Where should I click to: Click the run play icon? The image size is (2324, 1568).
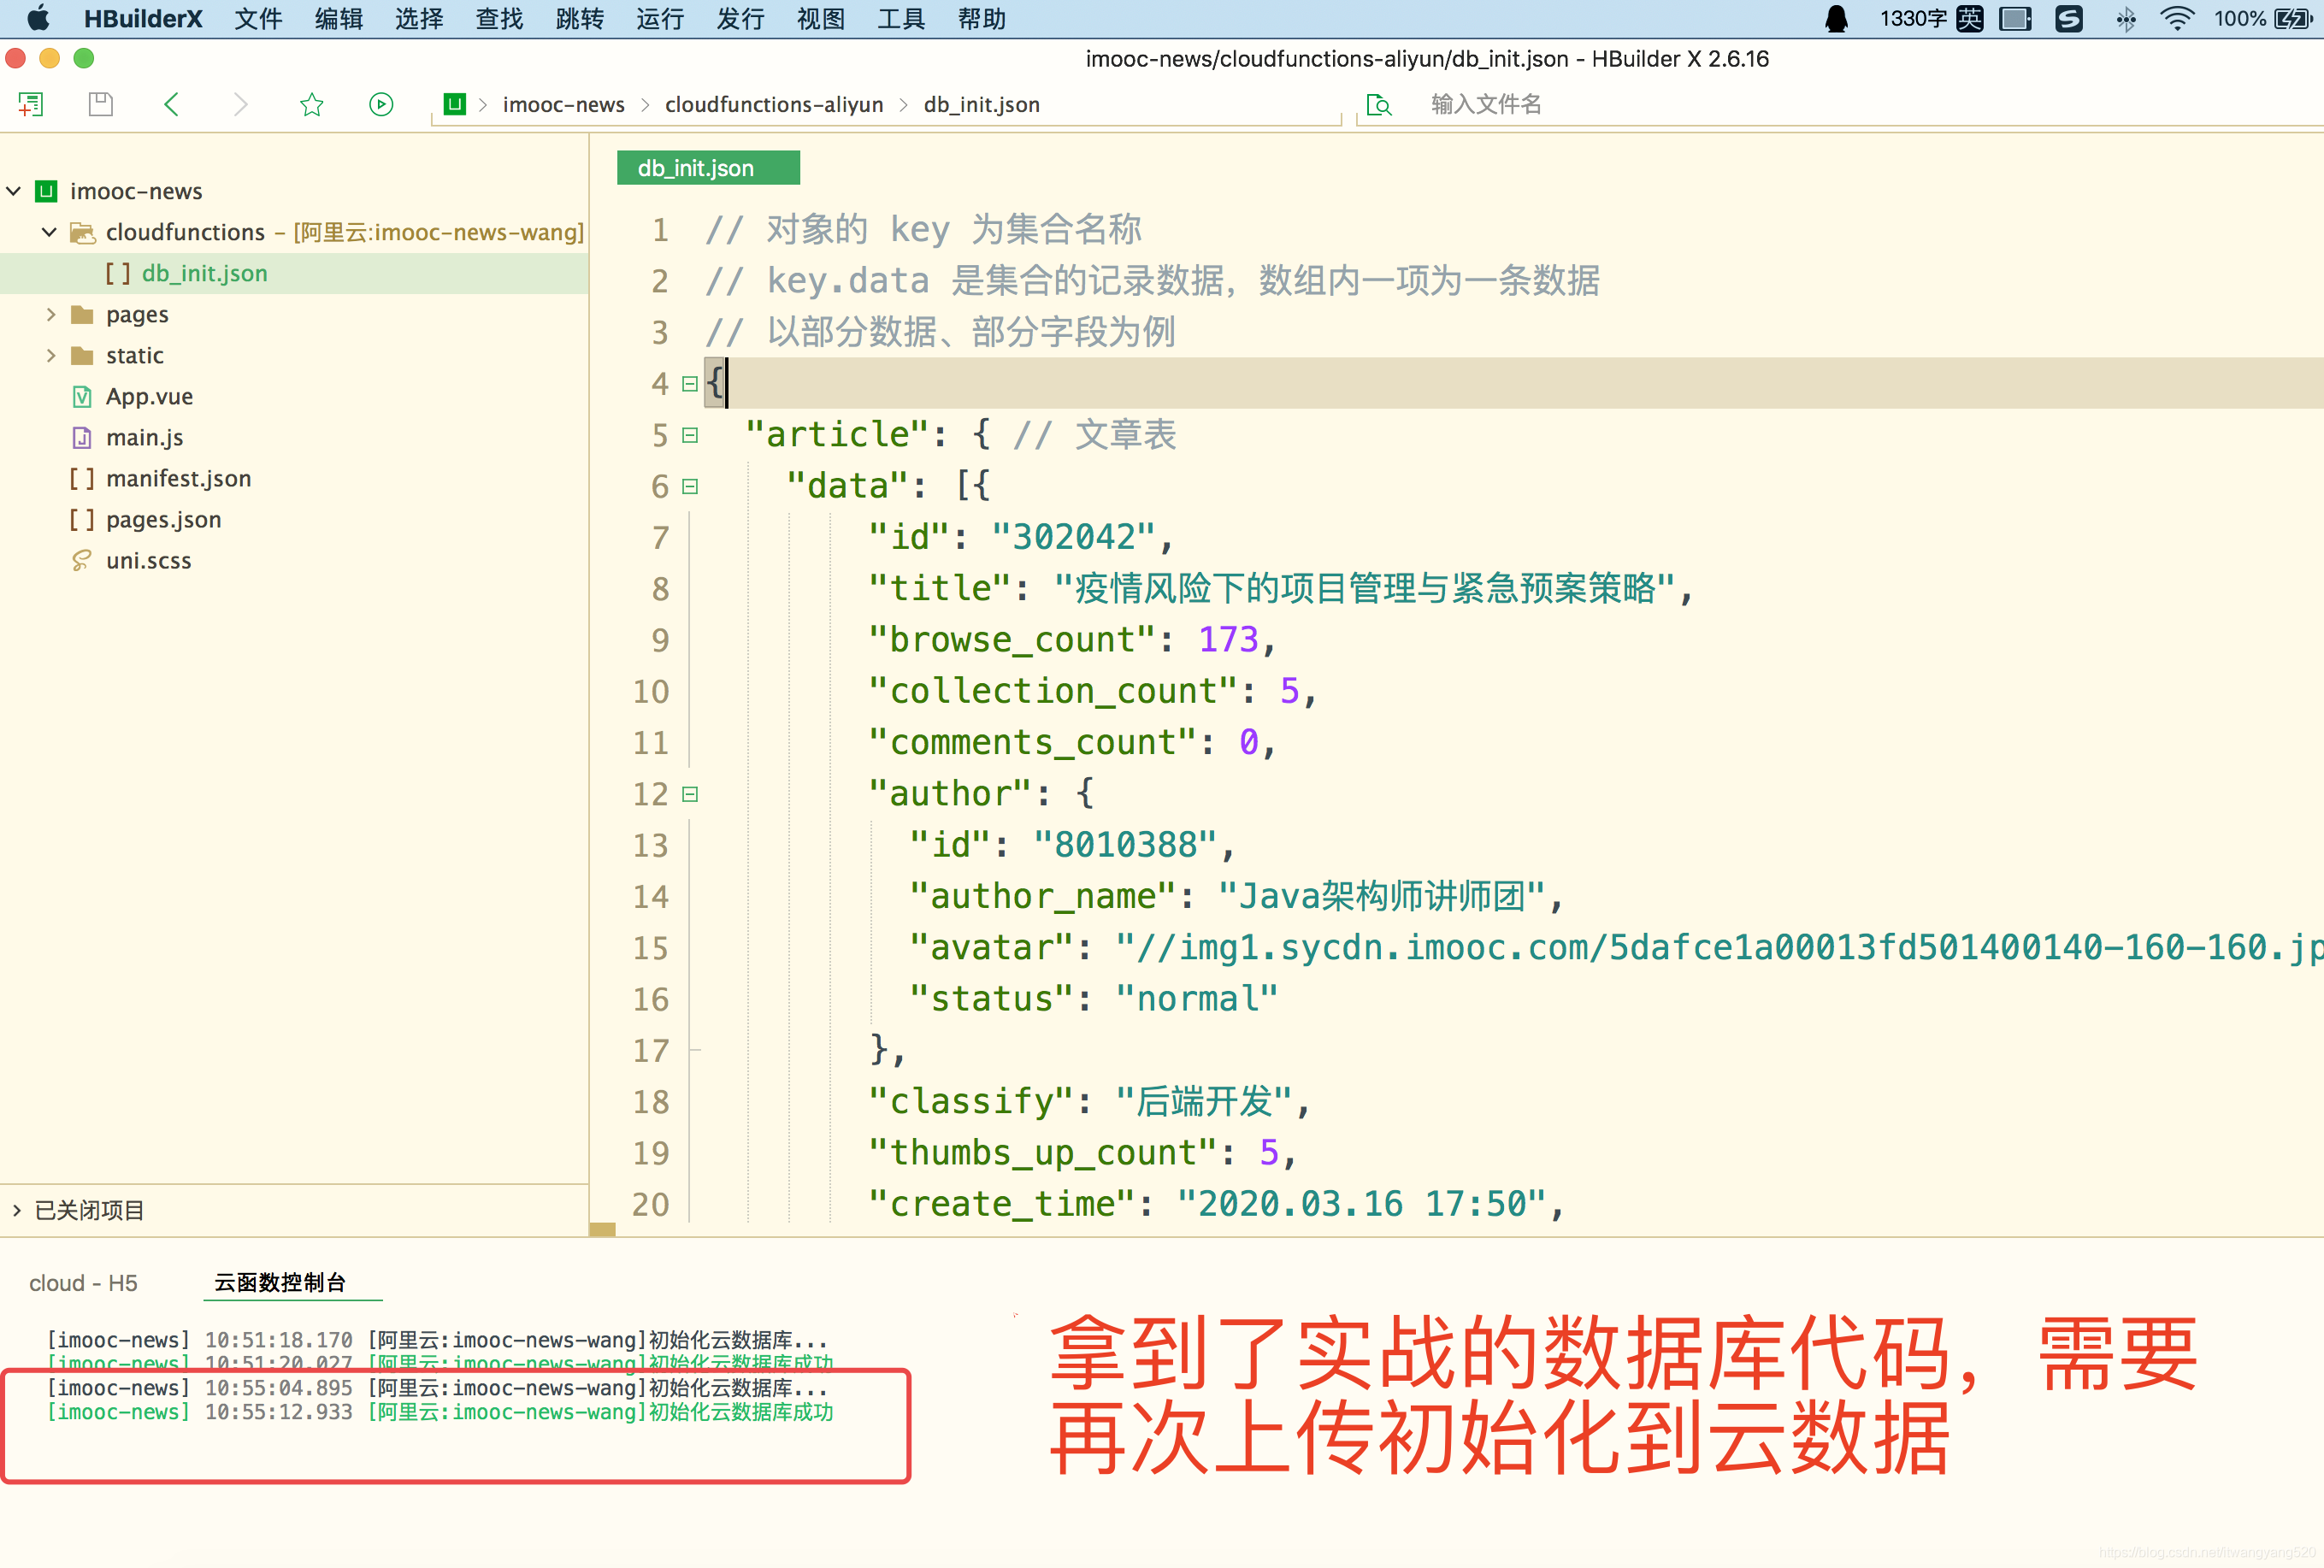[x=381, y=104]
